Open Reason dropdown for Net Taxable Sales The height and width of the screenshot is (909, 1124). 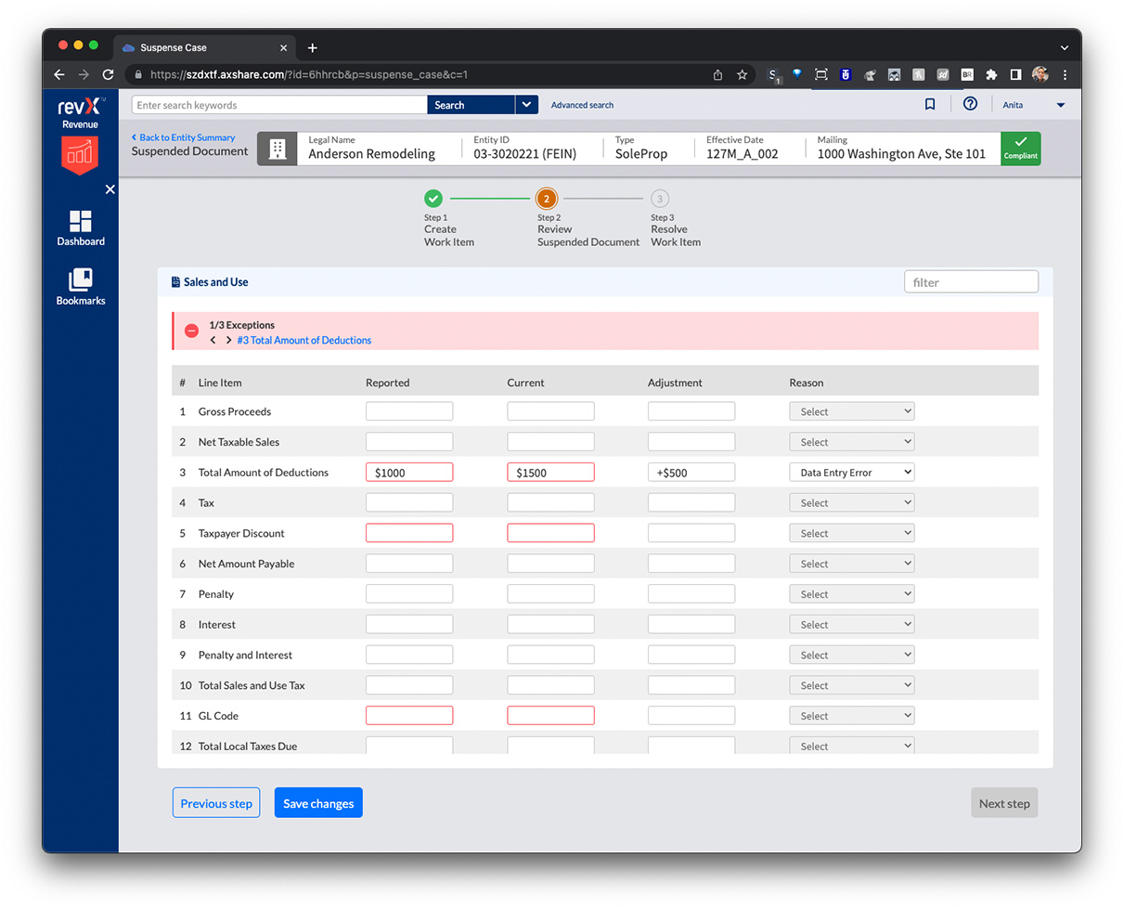click(x=851, y=442)
